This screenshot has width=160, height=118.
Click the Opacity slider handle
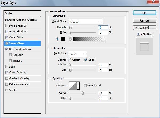tap(70, 27)
